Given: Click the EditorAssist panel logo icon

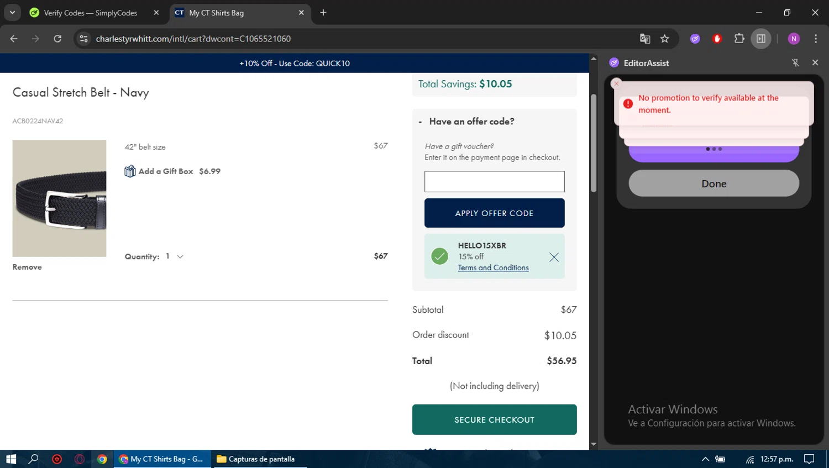Looking at the screenshot, I should pyautogui.click(x=614, y=63).
